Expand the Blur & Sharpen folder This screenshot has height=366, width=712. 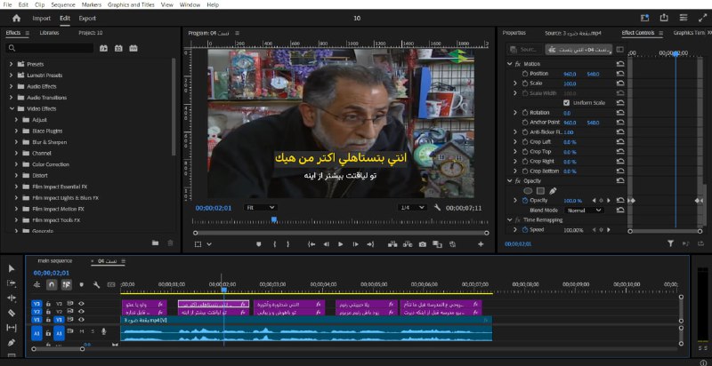[16, 142]
